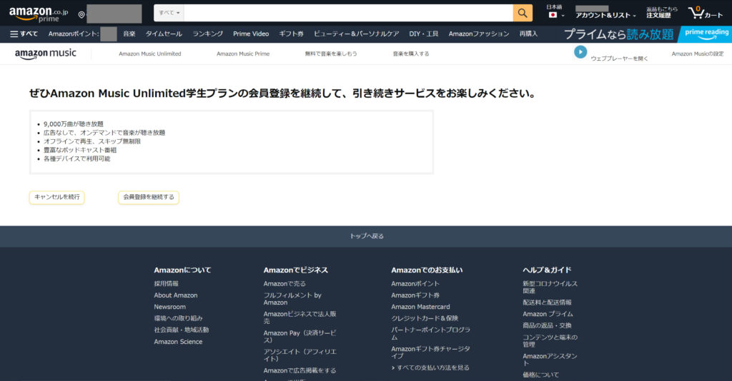
Task: Open ギフト券 in the navigation bar
Action: 292,34
